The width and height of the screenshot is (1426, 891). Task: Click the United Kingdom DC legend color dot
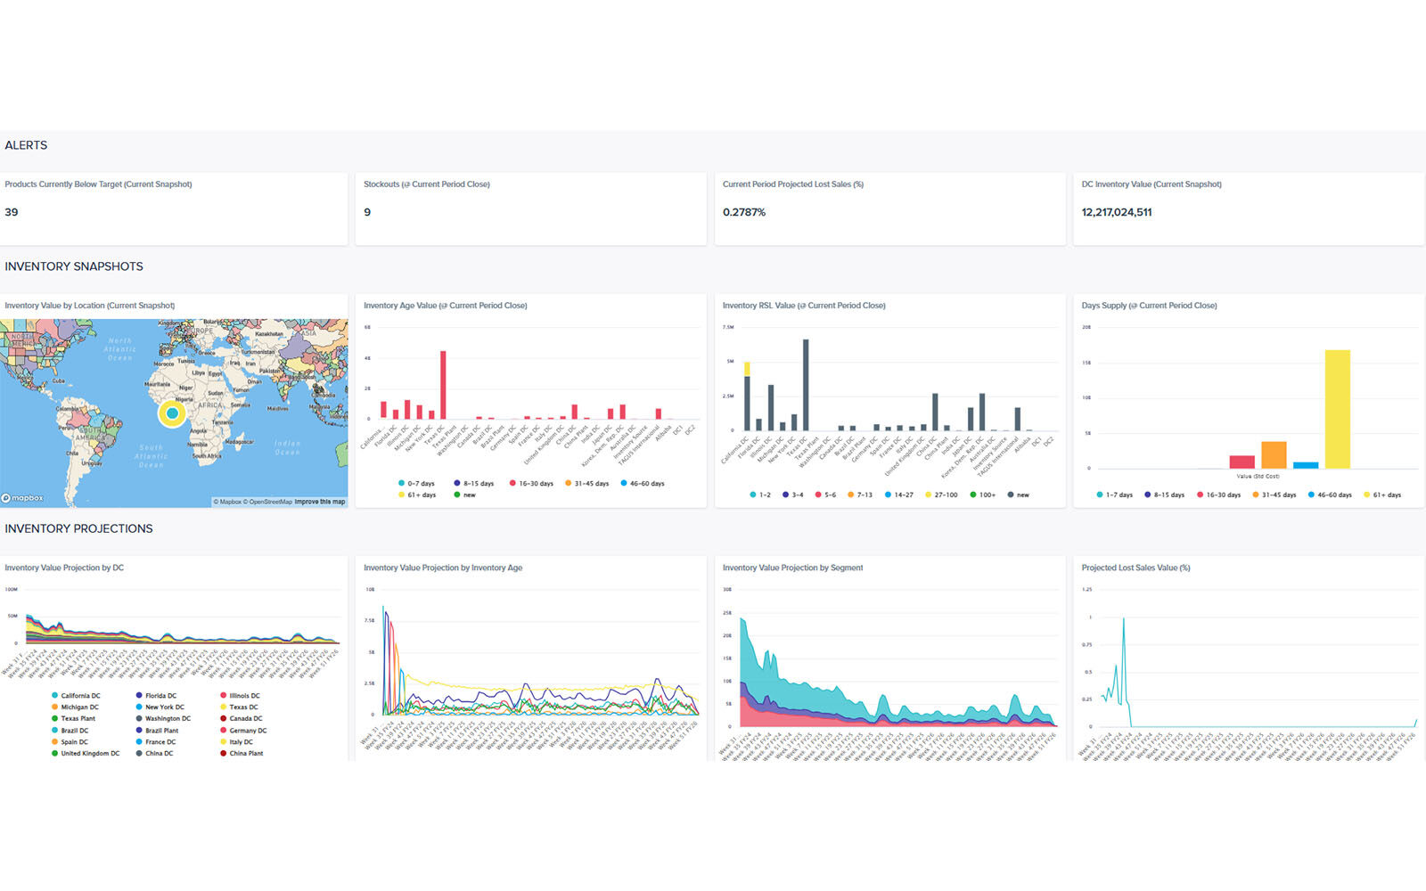(x=54, y=754)
